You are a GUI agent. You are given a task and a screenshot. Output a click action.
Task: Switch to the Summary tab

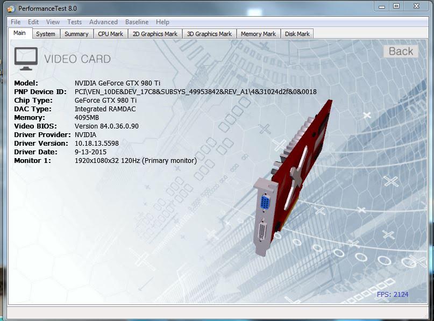(76, 34)
